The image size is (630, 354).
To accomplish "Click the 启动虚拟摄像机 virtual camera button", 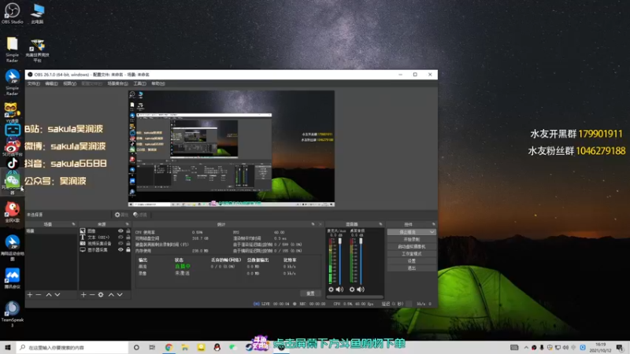I will [411, 246].
